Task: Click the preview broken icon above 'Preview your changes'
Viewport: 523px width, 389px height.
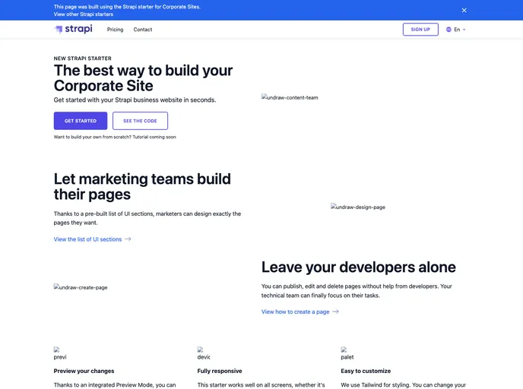Action: tap(60, 353)
